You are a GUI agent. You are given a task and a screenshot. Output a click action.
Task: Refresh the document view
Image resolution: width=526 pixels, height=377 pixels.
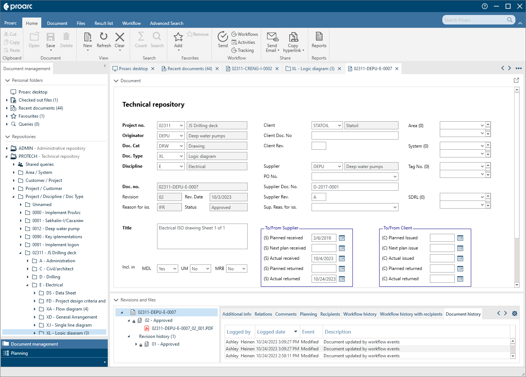click(104, 40)
